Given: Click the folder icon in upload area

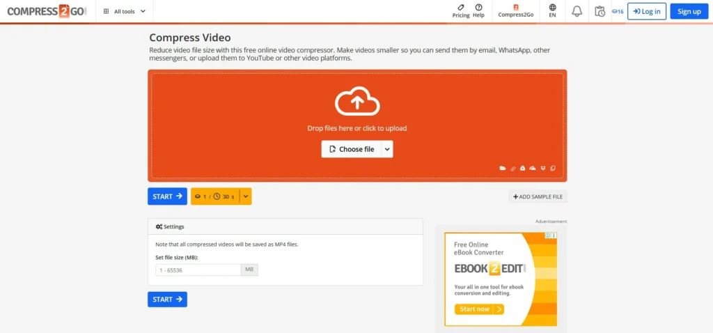Looking at the screenshot, I should click(503, 169).
